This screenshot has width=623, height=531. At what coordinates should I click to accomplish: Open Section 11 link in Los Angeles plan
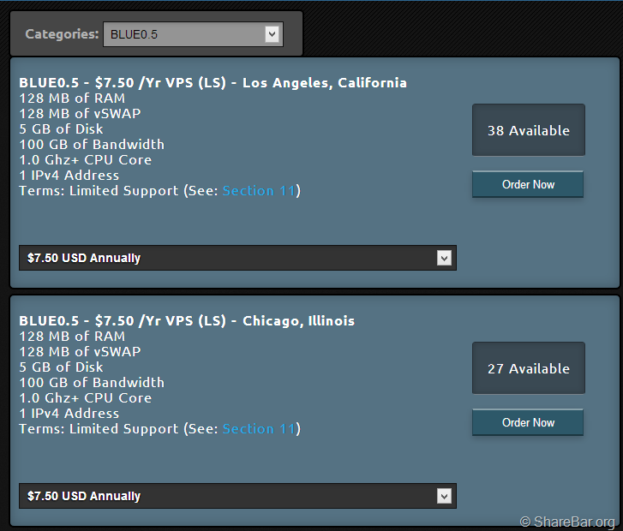[x=259, y=191]
